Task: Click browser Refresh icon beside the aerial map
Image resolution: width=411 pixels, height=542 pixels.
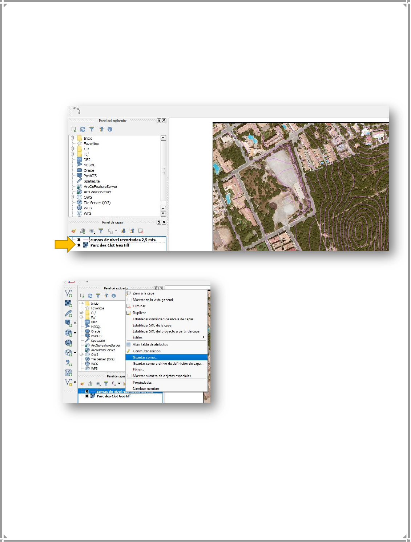Action: coord(82,129)
